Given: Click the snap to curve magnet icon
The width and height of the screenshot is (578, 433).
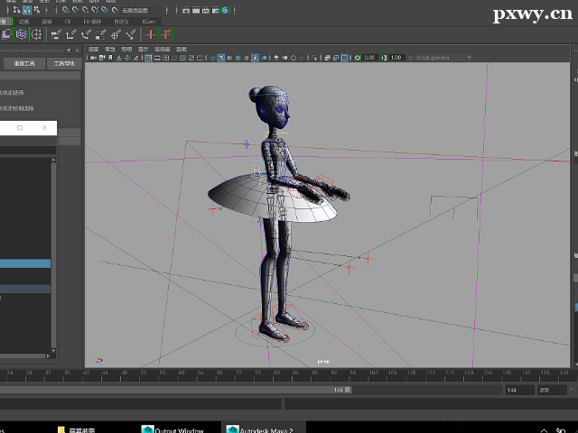Looking at the screenshot, I should pyautogui.click(x=77, y=10).
